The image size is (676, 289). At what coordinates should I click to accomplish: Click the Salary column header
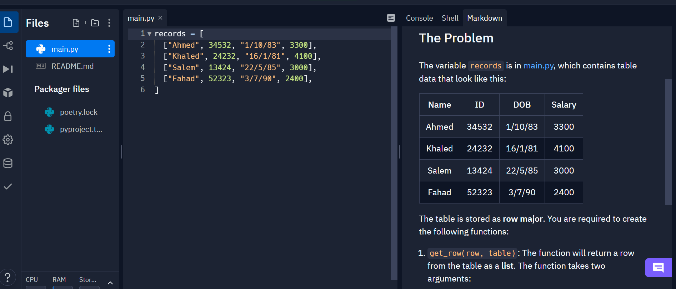[564, 105]
